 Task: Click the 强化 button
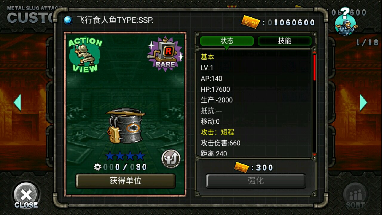[256, 181]
